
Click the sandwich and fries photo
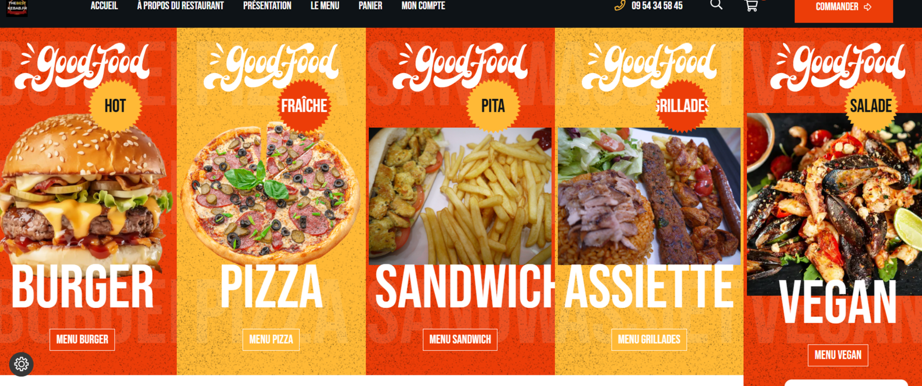460,196
